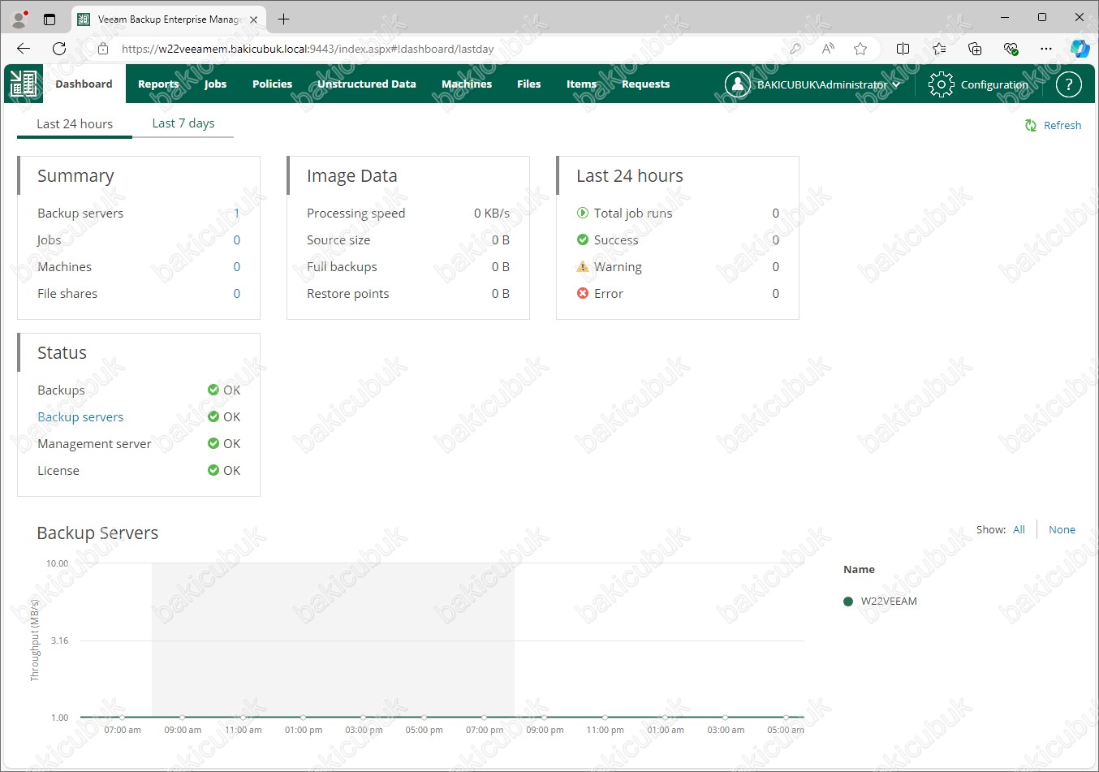Open Edge Settings and more ellipsis
This screenshot has width=1099, height=772.
pos(1046,49)
